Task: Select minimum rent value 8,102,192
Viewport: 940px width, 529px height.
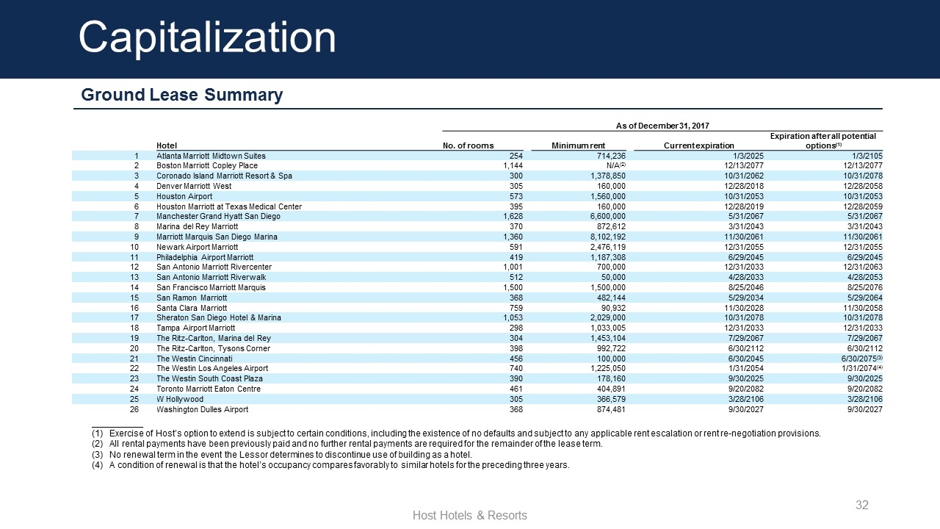Action: tap(607, 237)
